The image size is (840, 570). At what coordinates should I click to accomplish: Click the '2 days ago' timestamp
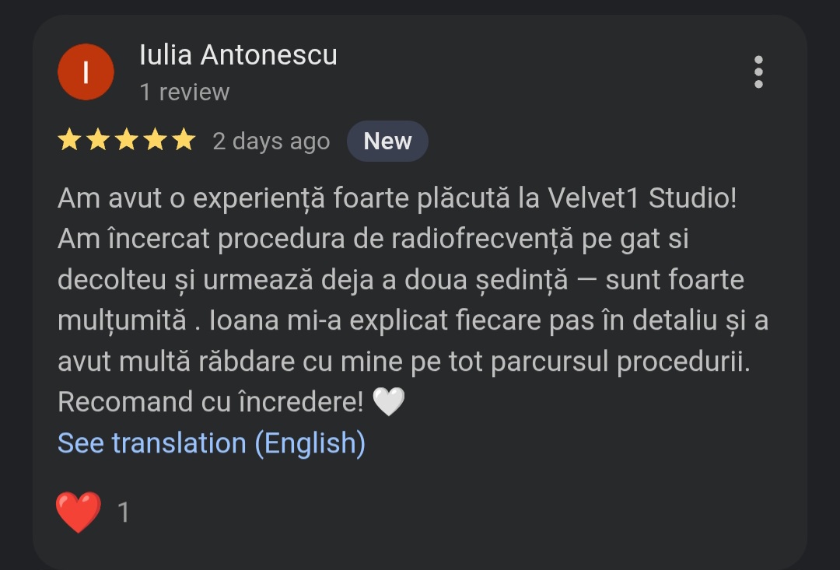tap(271, 141)
